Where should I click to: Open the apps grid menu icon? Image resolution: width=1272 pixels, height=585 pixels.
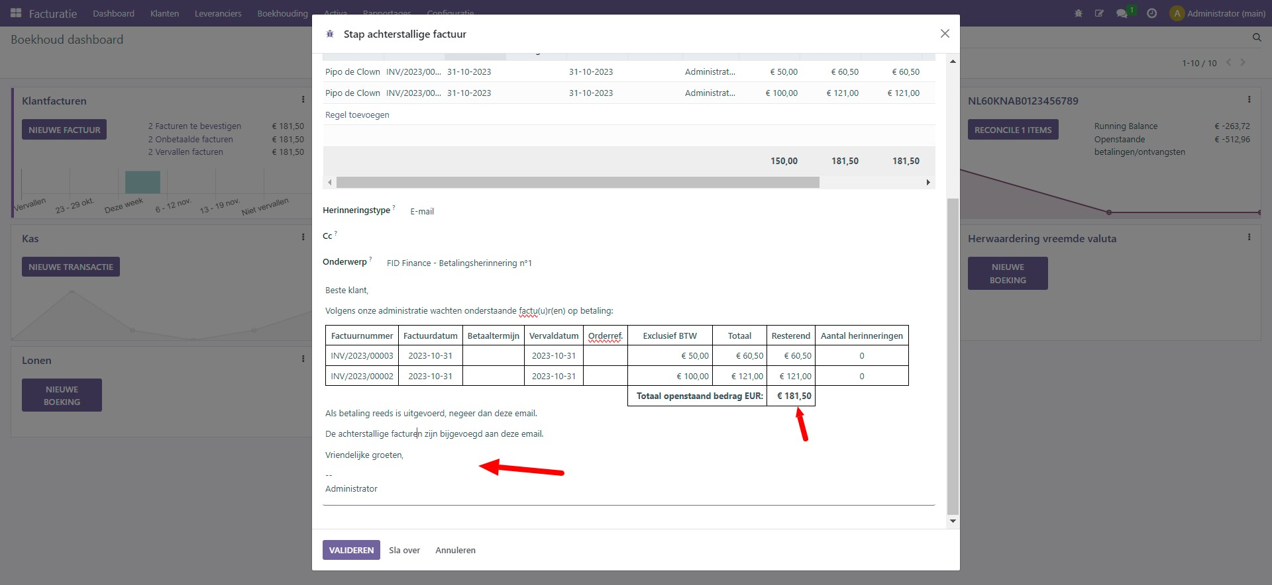pyautogui.click(x=16, y=13)
